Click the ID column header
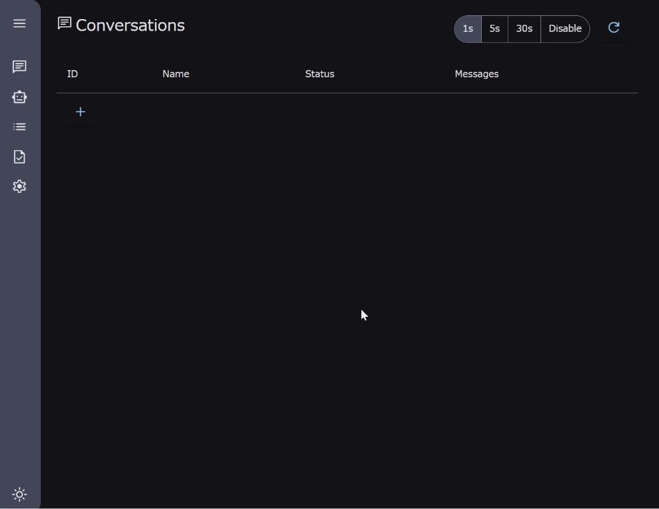659x509 pixels. 73,74
